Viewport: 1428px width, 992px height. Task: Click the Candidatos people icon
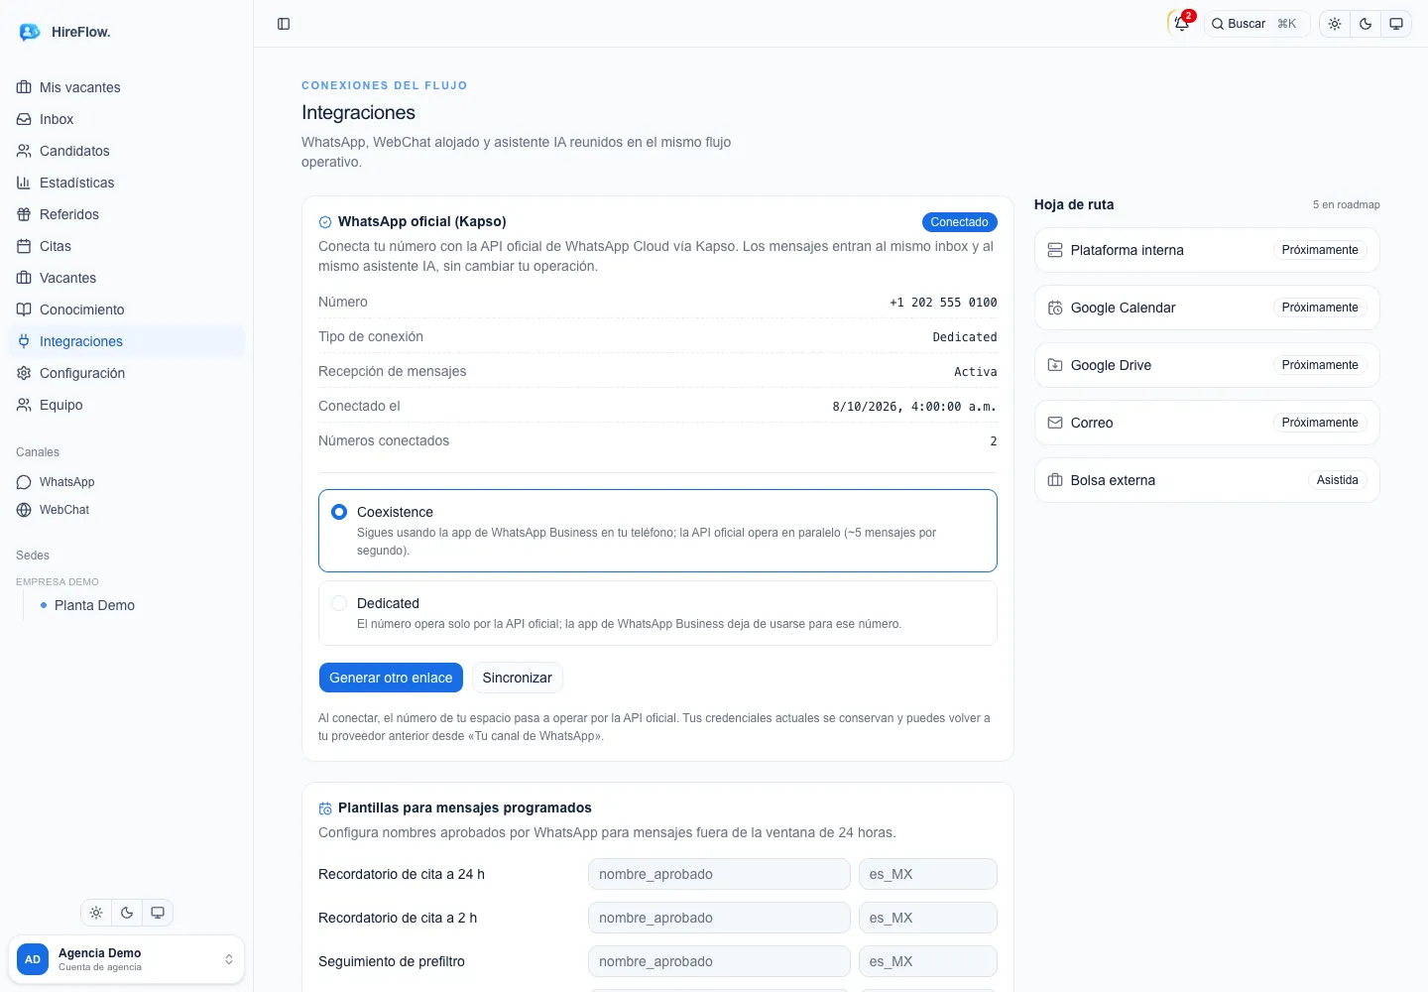coord(24,151)
